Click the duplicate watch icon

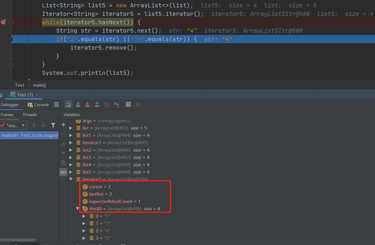coord(63,162)
